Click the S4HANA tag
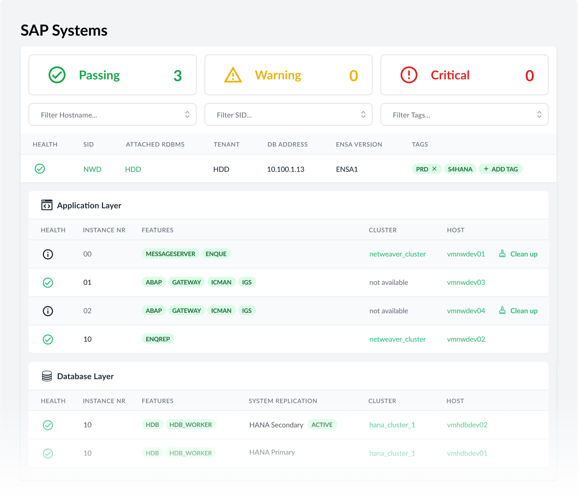 coord(460,169)
